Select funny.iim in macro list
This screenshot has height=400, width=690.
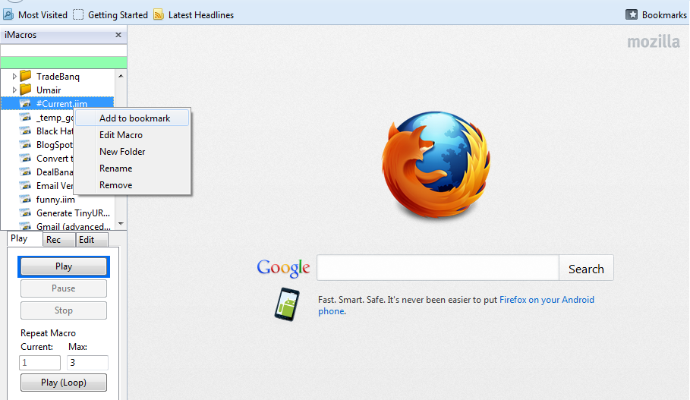click(x=55, y=200)
